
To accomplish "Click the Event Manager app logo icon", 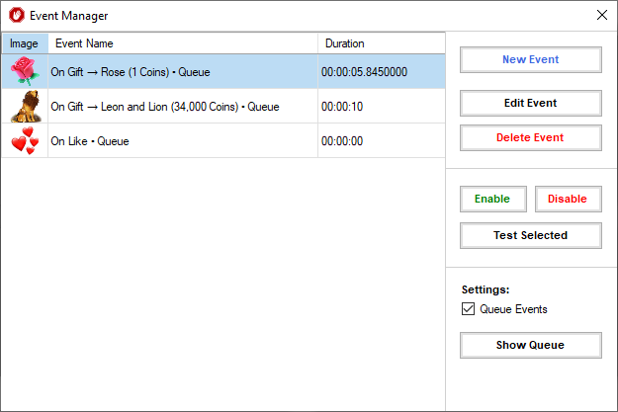I will click(x=17, y=16).
